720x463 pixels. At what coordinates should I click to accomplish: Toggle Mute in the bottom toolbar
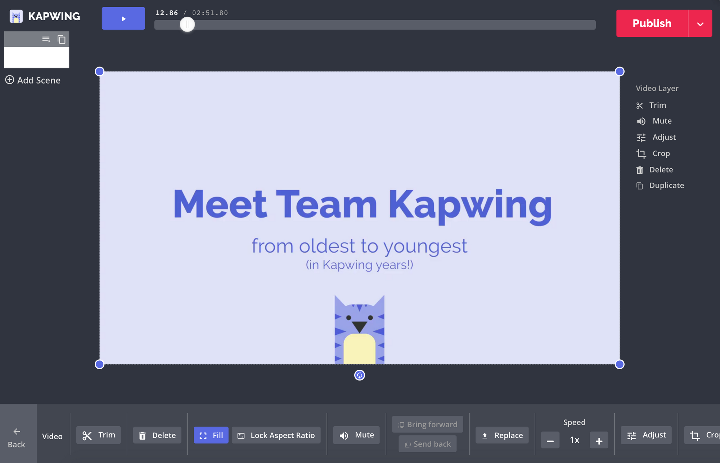(x=356, y=435)
